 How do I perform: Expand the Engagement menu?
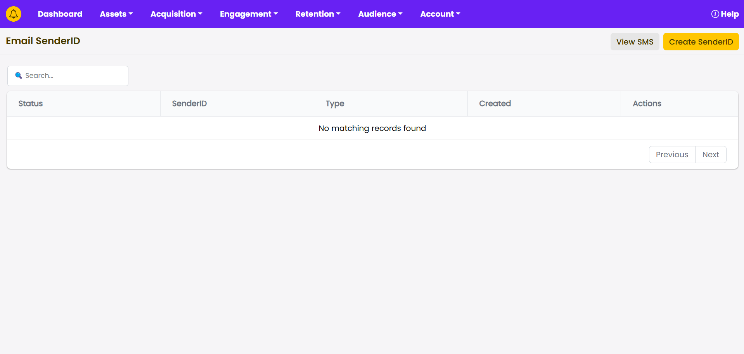pos(249,14)
